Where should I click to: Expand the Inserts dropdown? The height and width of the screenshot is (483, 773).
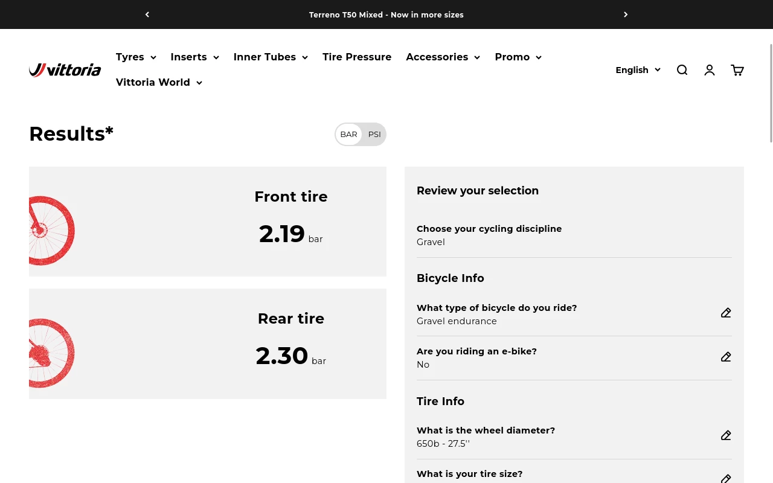coord(194,57)
